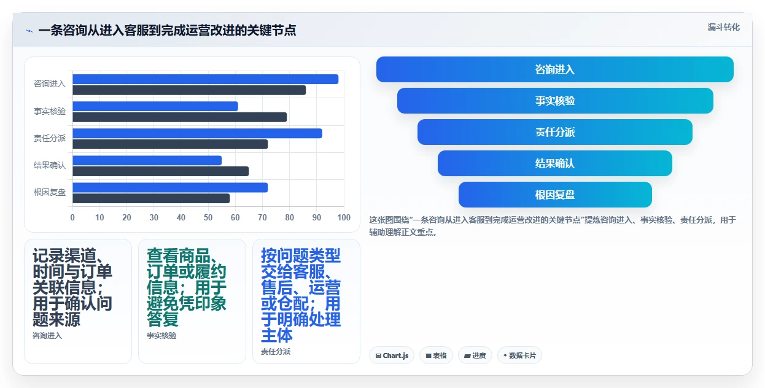765x388 pixels.
Task: Click the blue bar for 根因复盘
Action: click(170, 188)
